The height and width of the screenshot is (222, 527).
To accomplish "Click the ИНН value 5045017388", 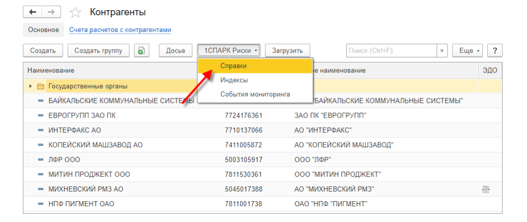I will [x=244, y=189].
